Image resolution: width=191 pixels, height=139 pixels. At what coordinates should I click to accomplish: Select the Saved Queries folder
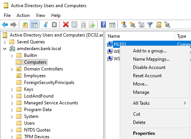click(27, 42)
